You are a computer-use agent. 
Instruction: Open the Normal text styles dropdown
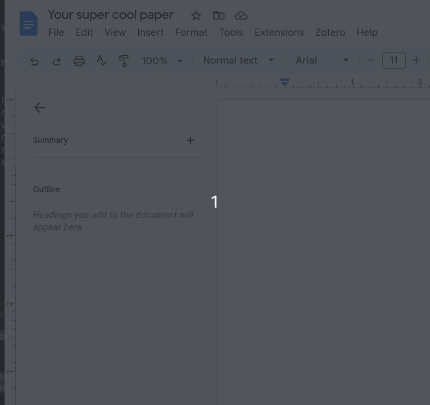pos(238,60)
